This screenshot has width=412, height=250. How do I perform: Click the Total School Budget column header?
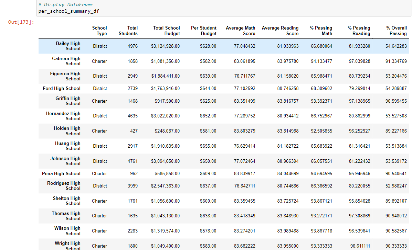166,31
